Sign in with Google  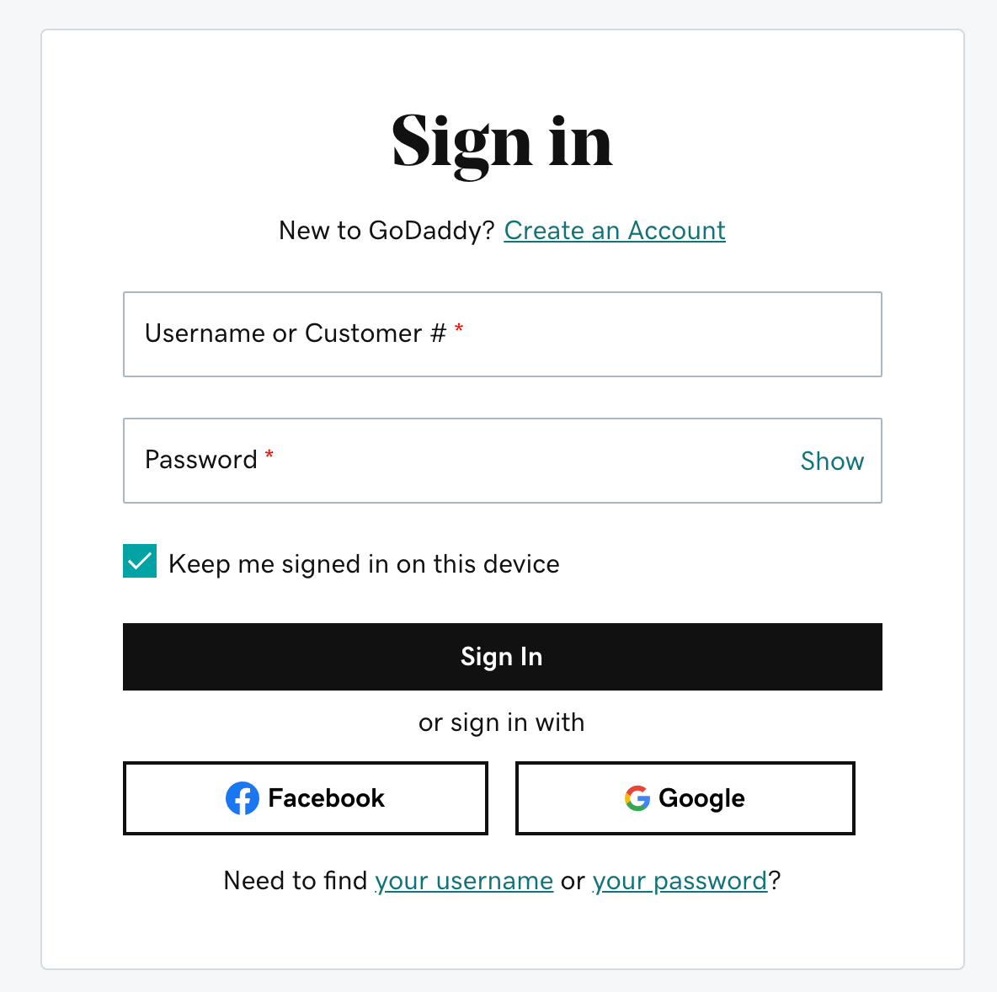(x=685, y=798)
